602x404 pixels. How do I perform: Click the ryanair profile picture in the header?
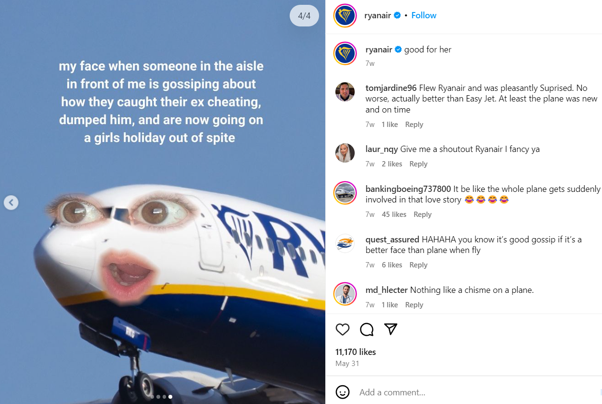tap(345, 15)
